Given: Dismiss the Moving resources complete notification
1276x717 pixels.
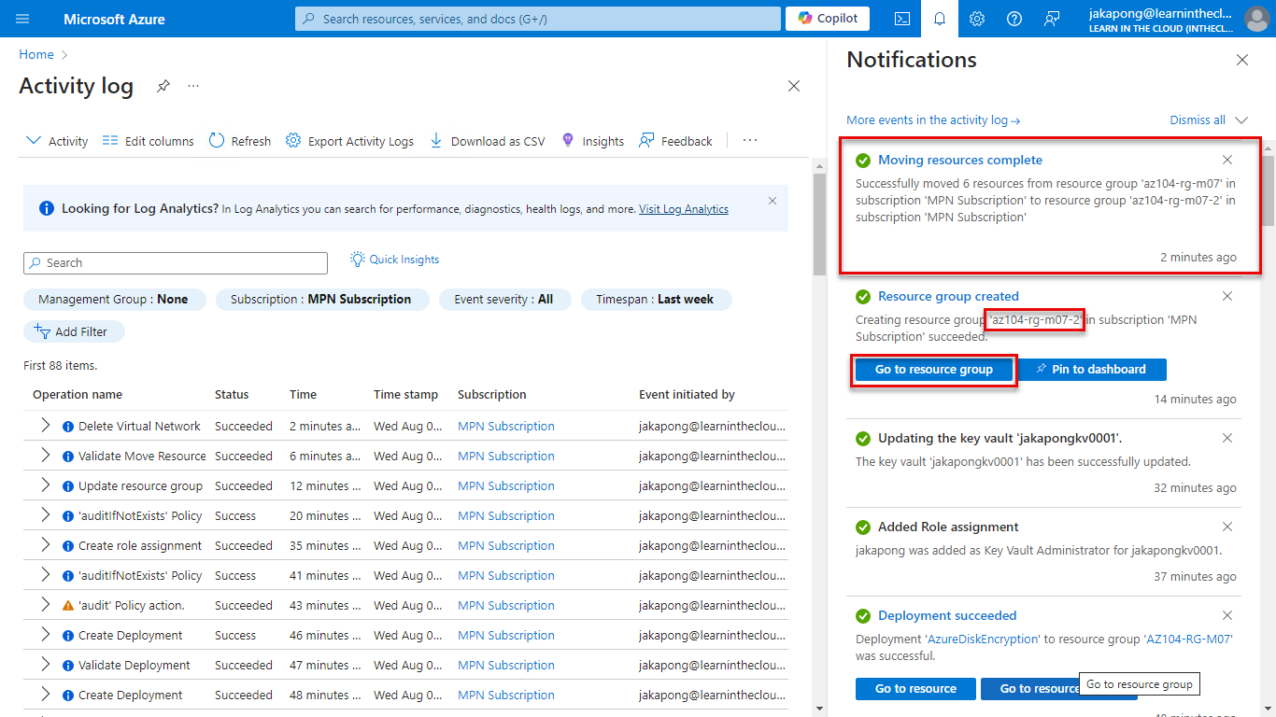Looking at the screenshot, I should click(1227, 160).
